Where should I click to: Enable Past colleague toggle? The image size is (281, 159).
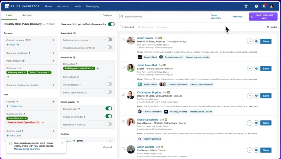point(109,84)
